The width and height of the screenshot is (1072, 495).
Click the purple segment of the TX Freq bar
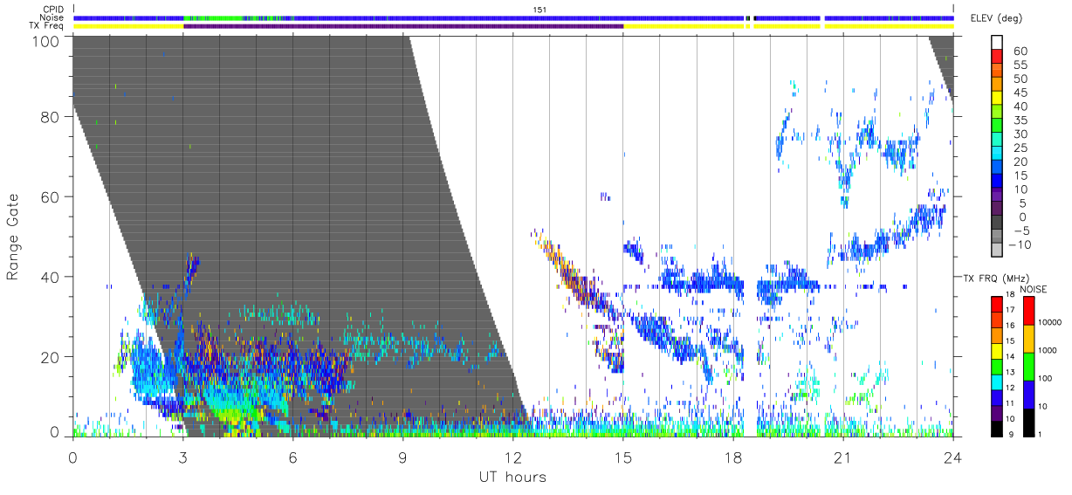(403, 26)
